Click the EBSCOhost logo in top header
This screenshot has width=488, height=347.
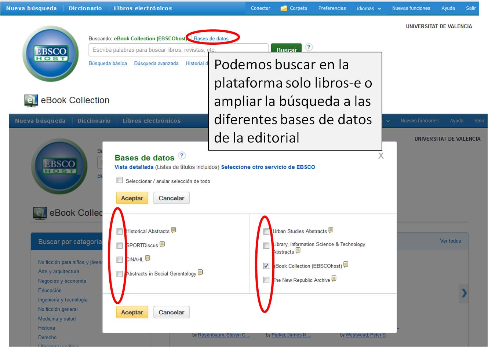51,54
